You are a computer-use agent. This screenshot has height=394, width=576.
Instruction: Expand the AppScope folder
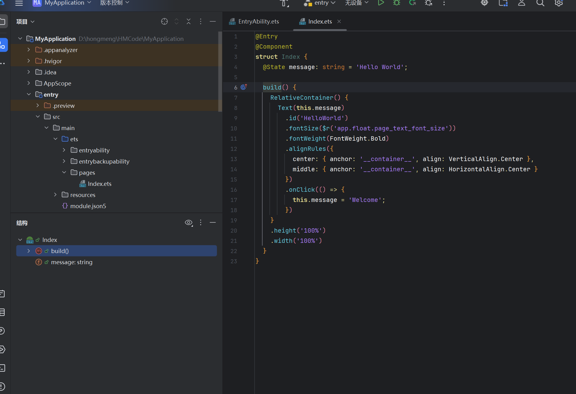point(29,83)
